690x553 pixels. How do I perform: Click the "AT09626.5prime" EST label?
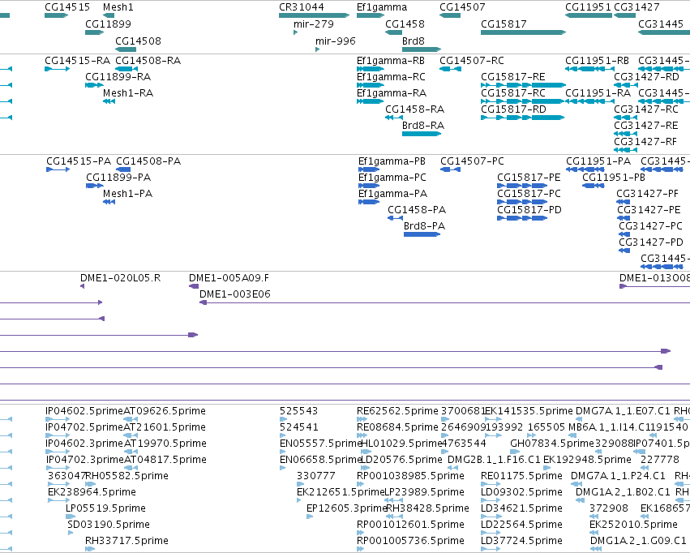(165, 411)
